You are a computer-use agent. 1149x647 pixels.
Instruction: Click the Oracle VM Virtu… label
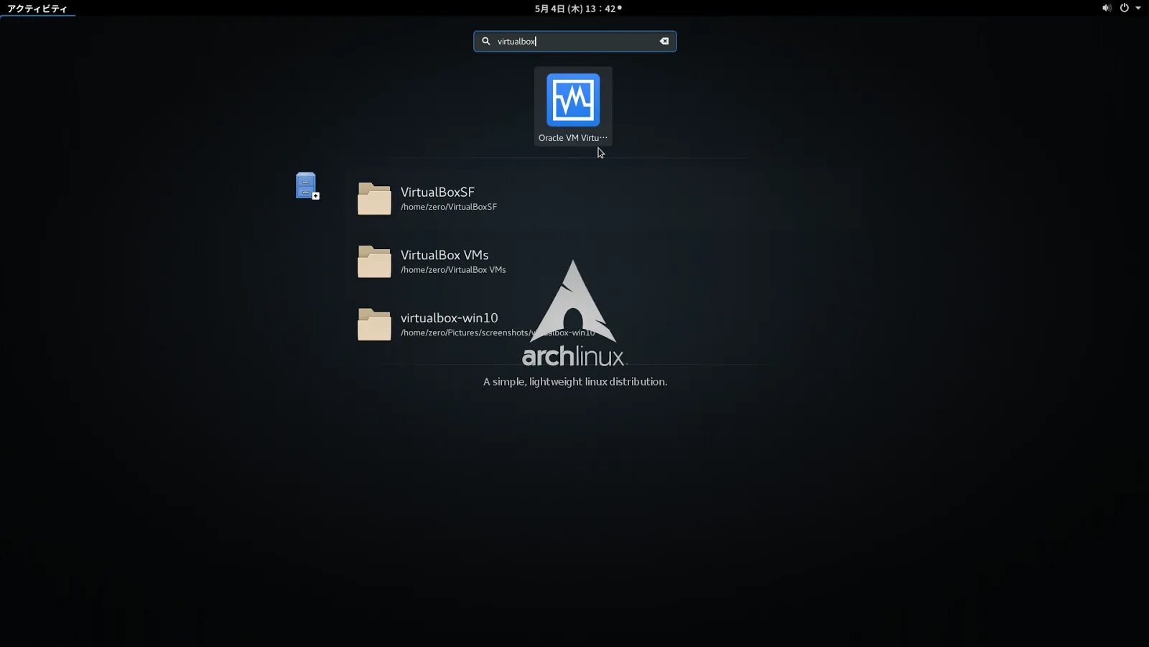[573, 138]
